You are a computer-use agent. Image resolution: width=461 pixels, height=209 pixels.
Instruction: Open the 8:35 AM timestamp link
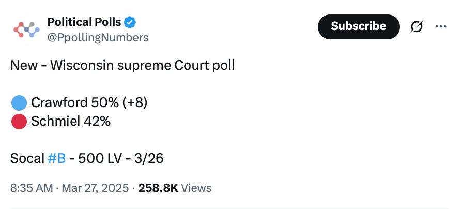pos(32,188)
